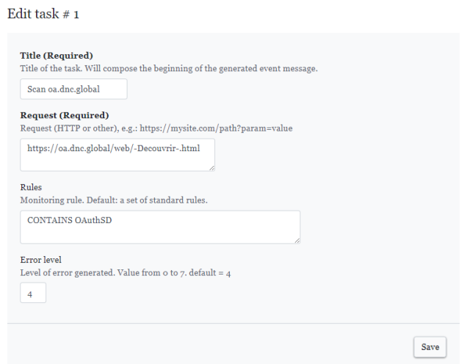Screen dimensions: 470x364
Task: Click inside the Request URL textarea
Action: [x=117, y=155]
